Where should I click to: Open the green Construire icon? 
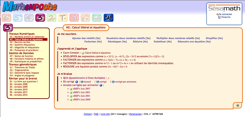(96, 18)
